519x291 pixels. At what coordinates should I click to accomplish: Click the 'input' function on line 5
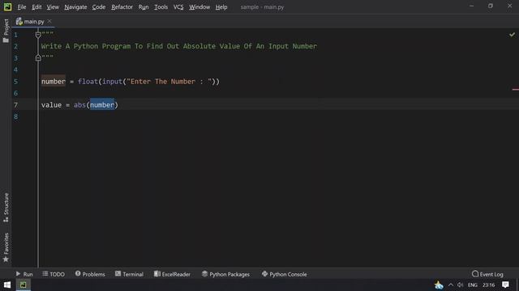point(112,82)
